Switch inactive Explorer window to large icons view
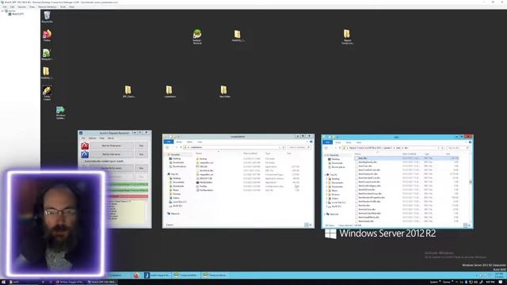The width and height of the screenshot is (507, 285). (x=310, y=225)
